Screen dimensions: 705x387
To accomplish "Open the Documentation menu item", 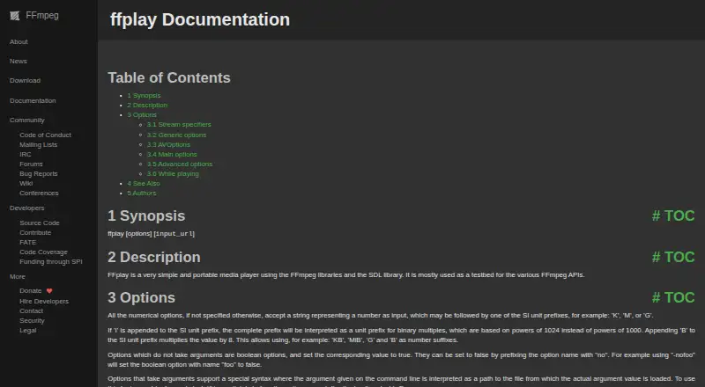I will coord(33,100).
